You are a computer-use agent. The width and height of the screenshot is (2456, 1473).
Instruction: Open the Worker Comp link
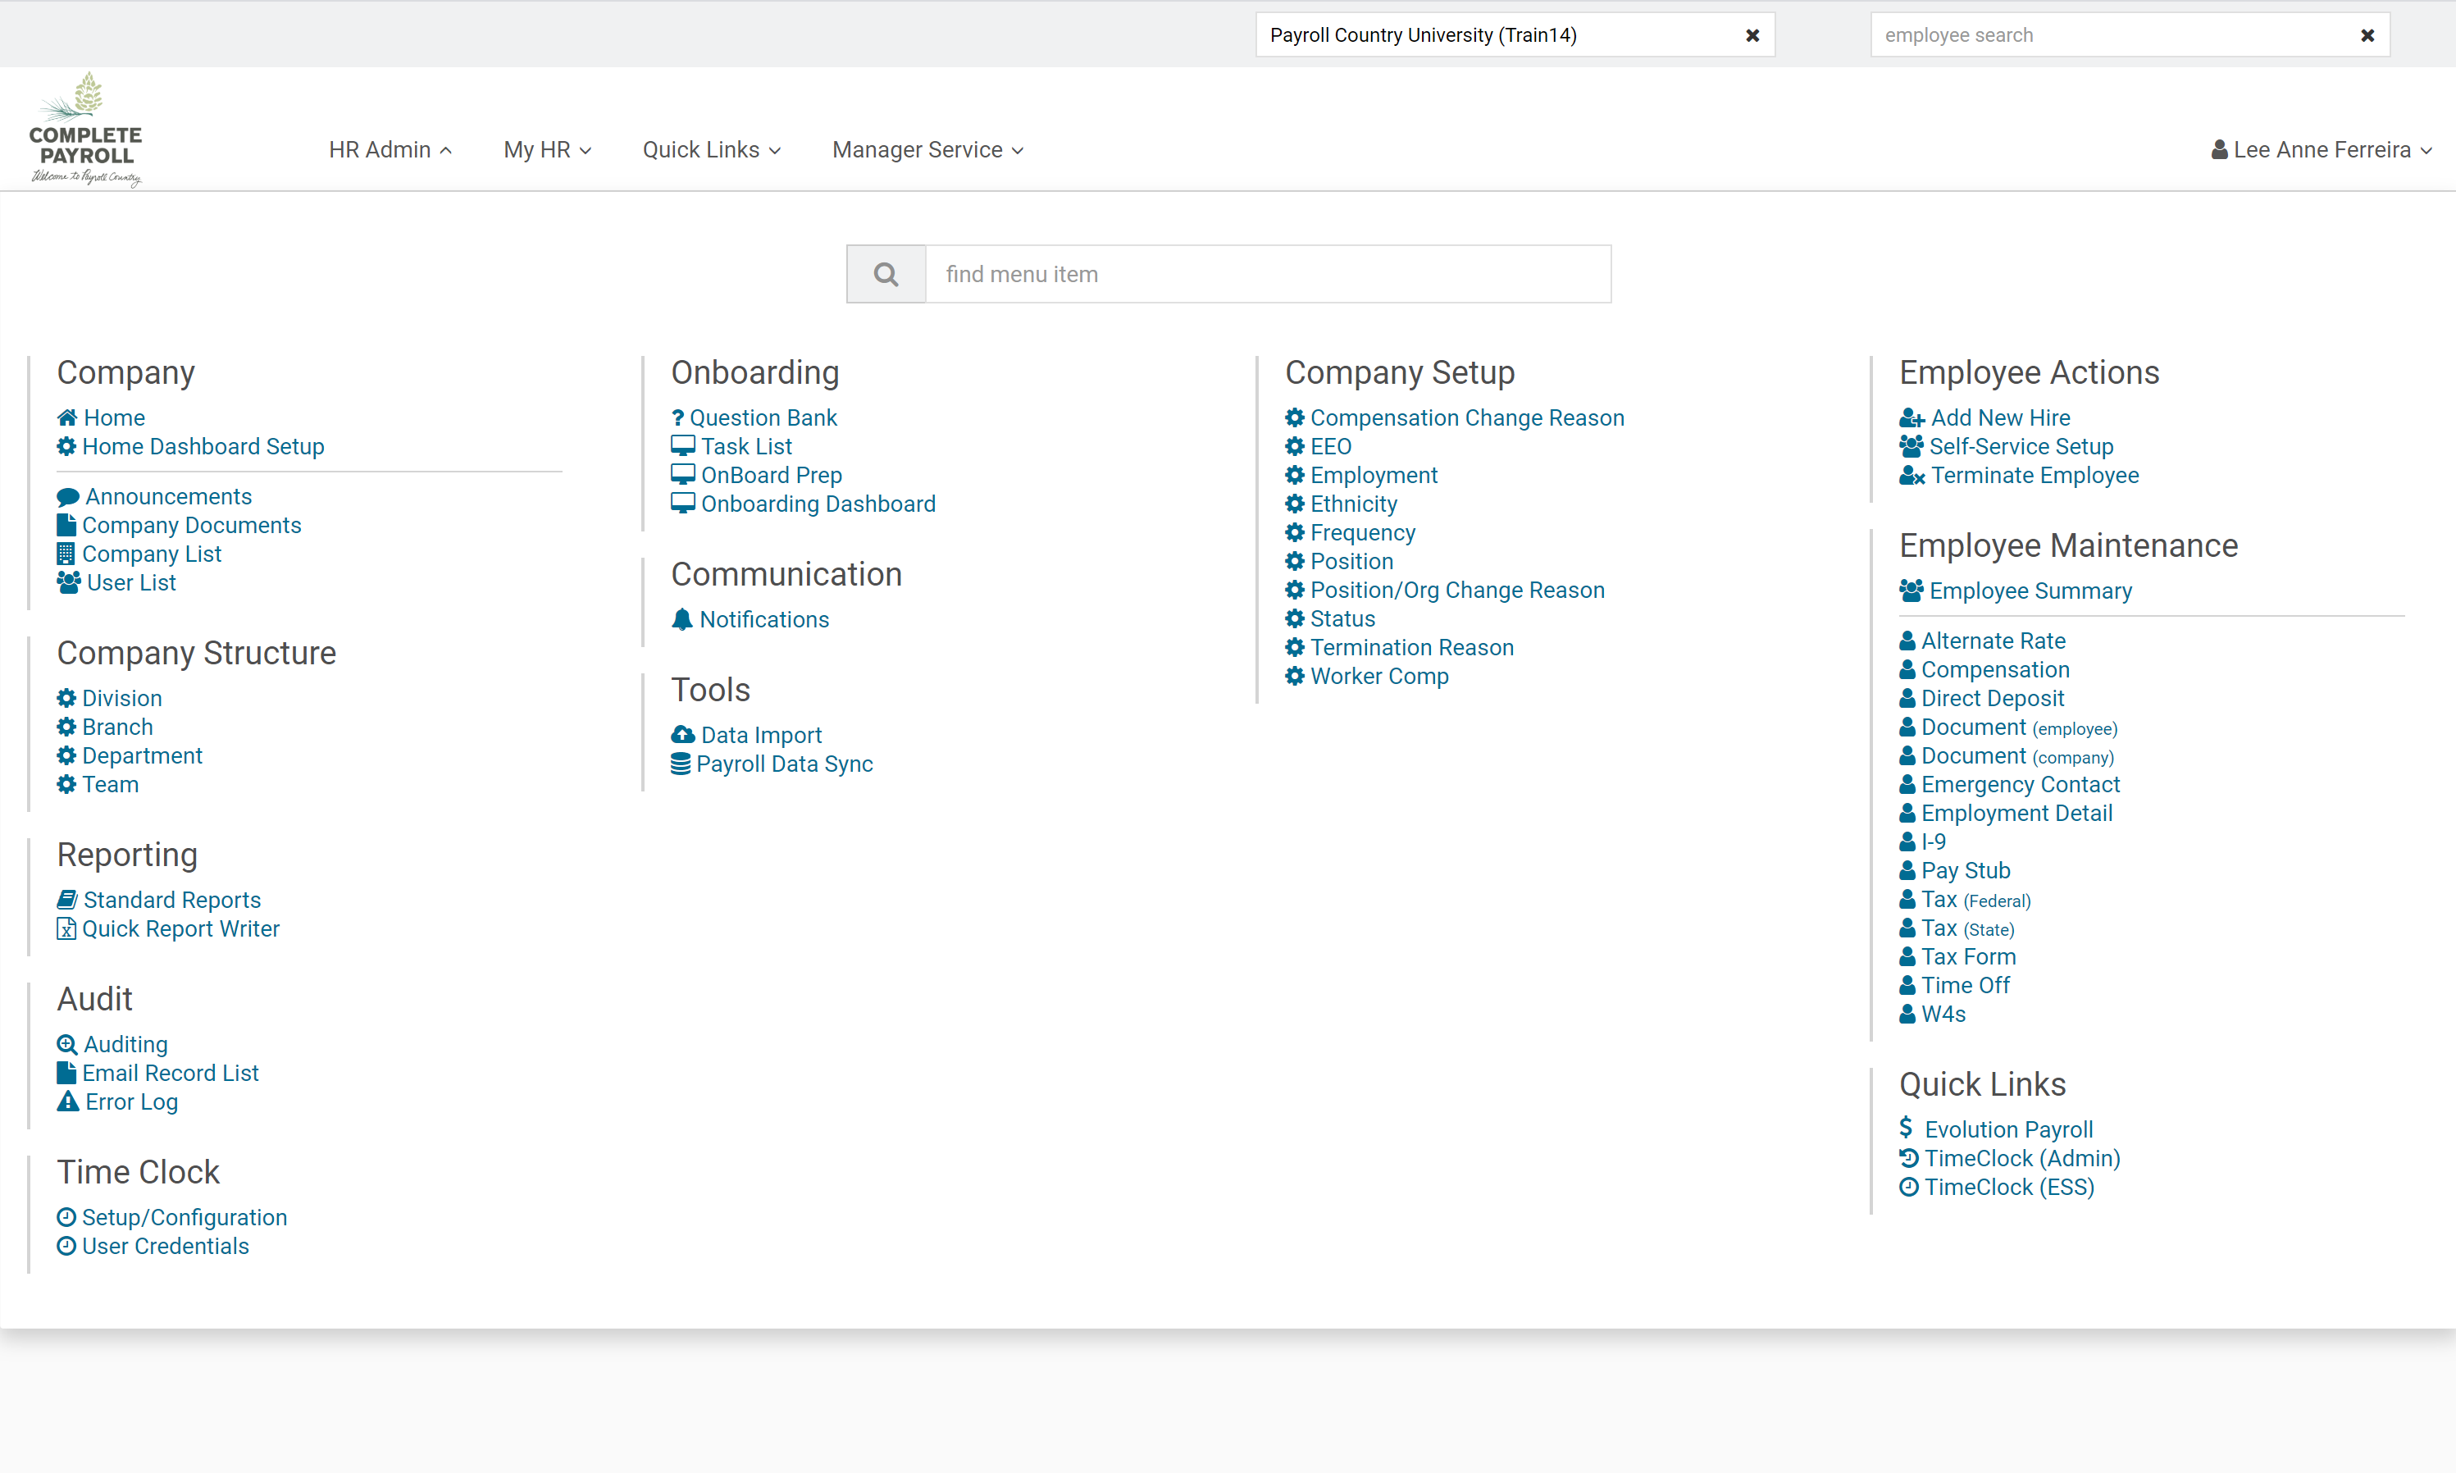click(x=1380, y=677)
